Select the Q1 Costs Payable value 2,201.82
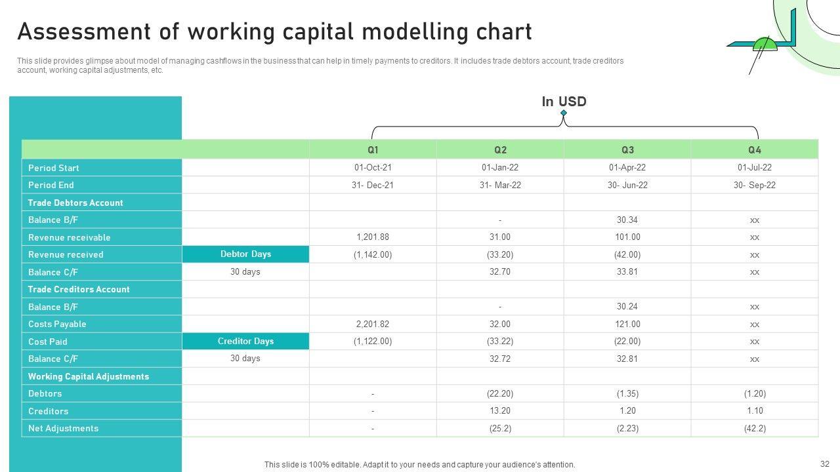 click(x=373, y=324)
